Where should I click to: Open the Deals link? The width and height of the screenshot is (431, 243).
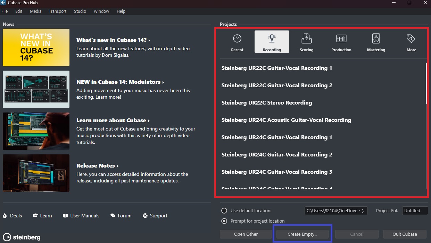pos(16,216)
